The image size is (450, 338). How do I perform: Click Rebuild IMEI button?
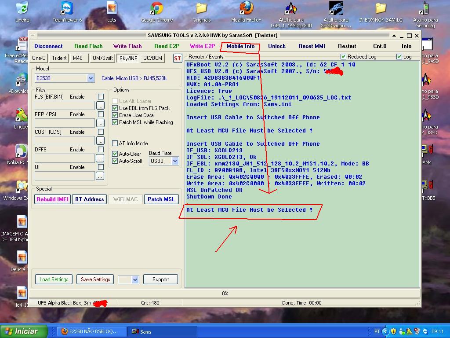53,199
